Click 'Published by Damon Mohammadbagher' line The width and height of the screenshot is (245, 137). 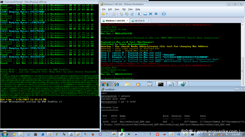click(x=124, y=44)
